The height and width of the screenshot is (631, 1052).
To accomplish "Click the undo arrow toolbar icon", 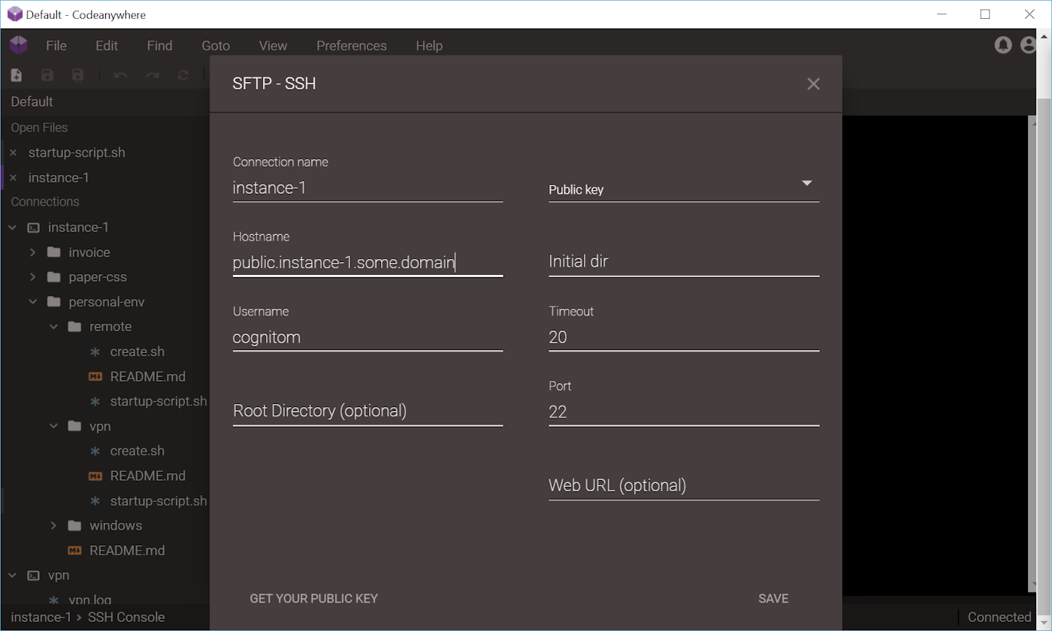I will coord(121,75).
